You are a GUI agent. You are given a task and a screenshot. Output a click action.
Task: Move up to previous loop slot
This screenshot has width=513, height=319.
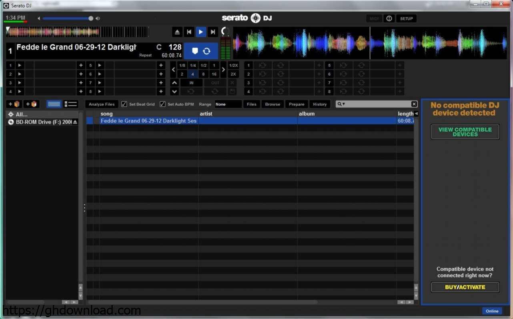pyautogui.click(x=174, y=83)
